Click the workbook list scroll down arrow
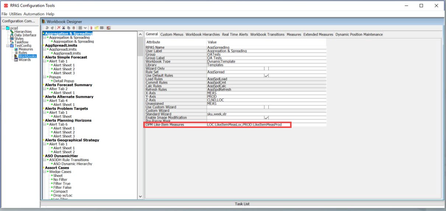446x211 pixels. [140, 197]
